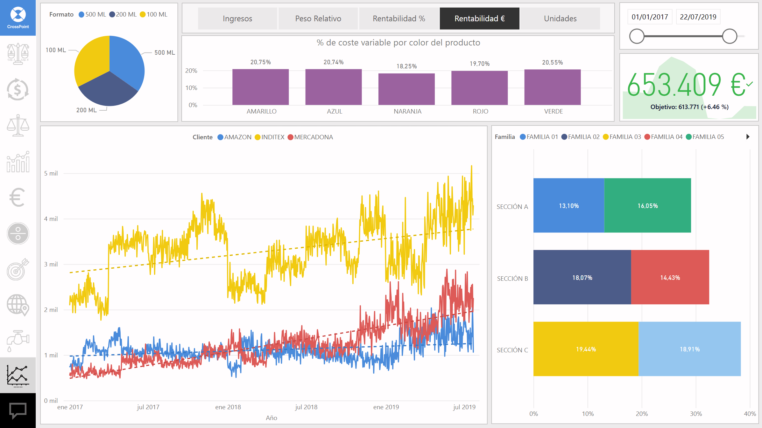Toggle the FAMILIA 04 legend item

[663, 137]
